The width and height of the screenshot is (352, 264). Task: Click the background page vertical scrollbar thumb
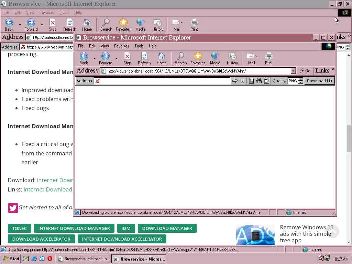pyautogui.click(x=349, y=138)
